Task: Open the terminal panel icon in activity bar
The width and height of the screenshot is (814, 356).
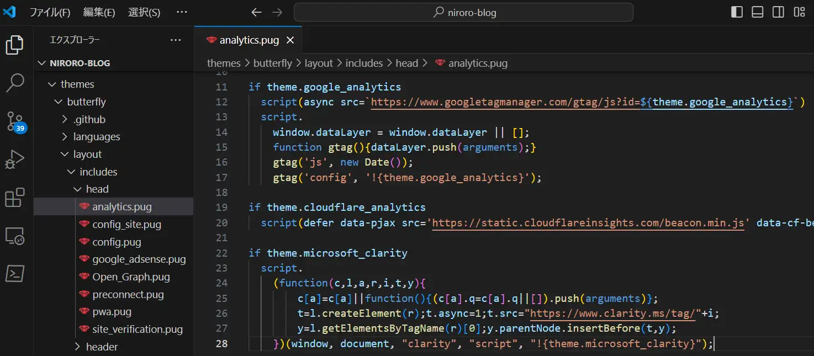Action: (15, 273)
